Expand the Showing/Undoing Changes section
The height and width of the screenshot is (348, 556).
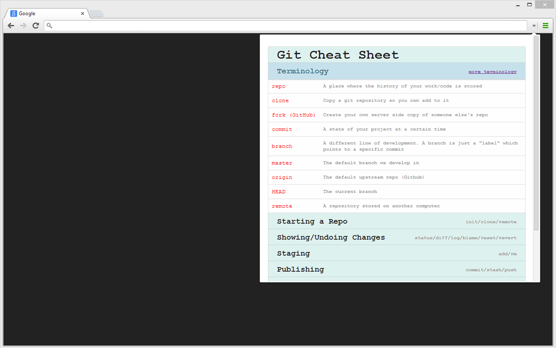point(331,238)
